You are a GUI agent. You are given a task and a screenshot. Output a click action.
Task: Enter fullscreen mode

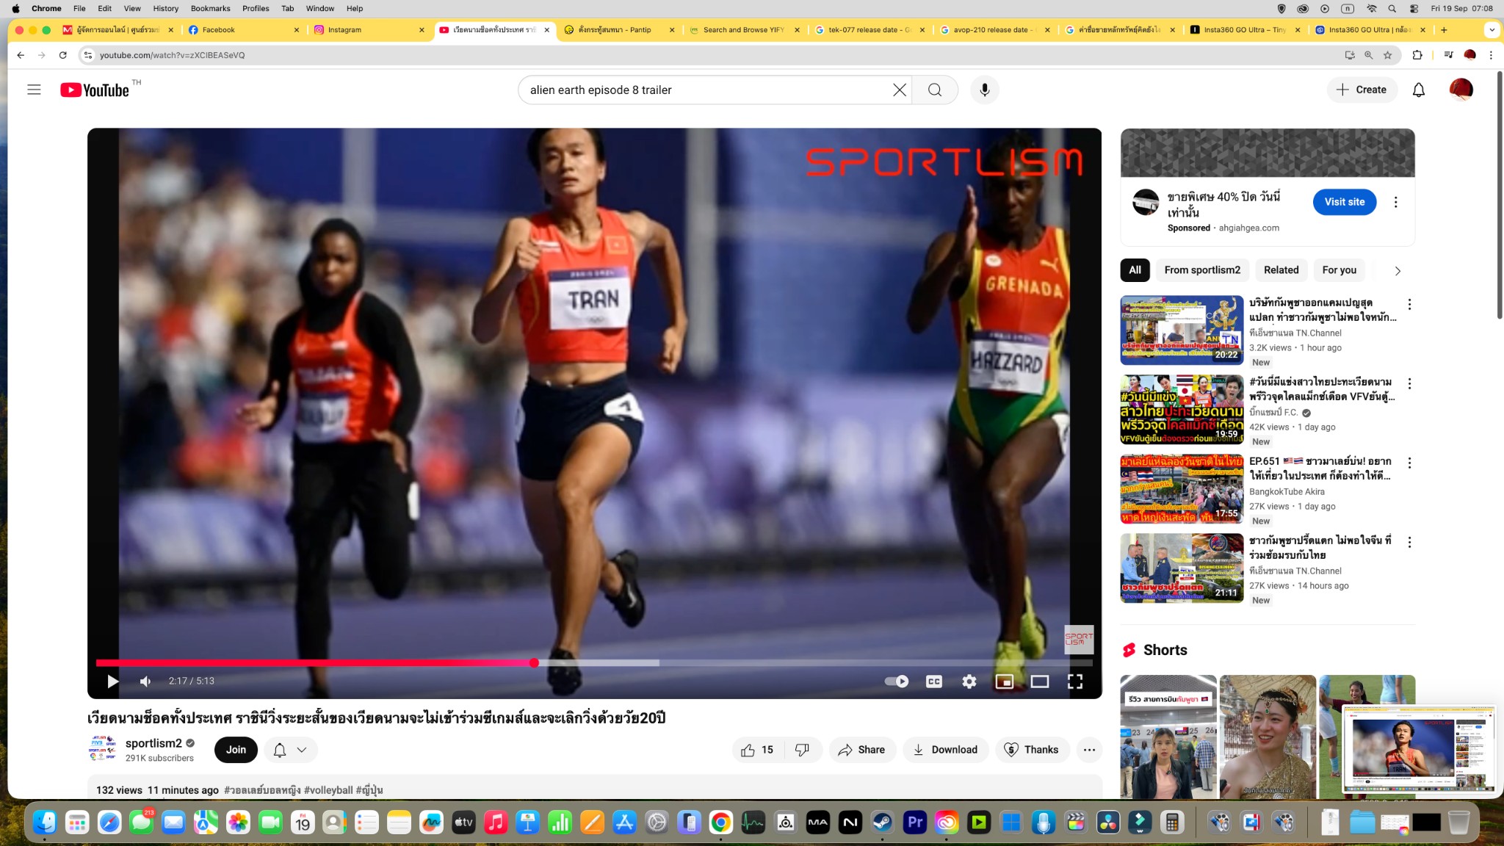point(1075,681)
